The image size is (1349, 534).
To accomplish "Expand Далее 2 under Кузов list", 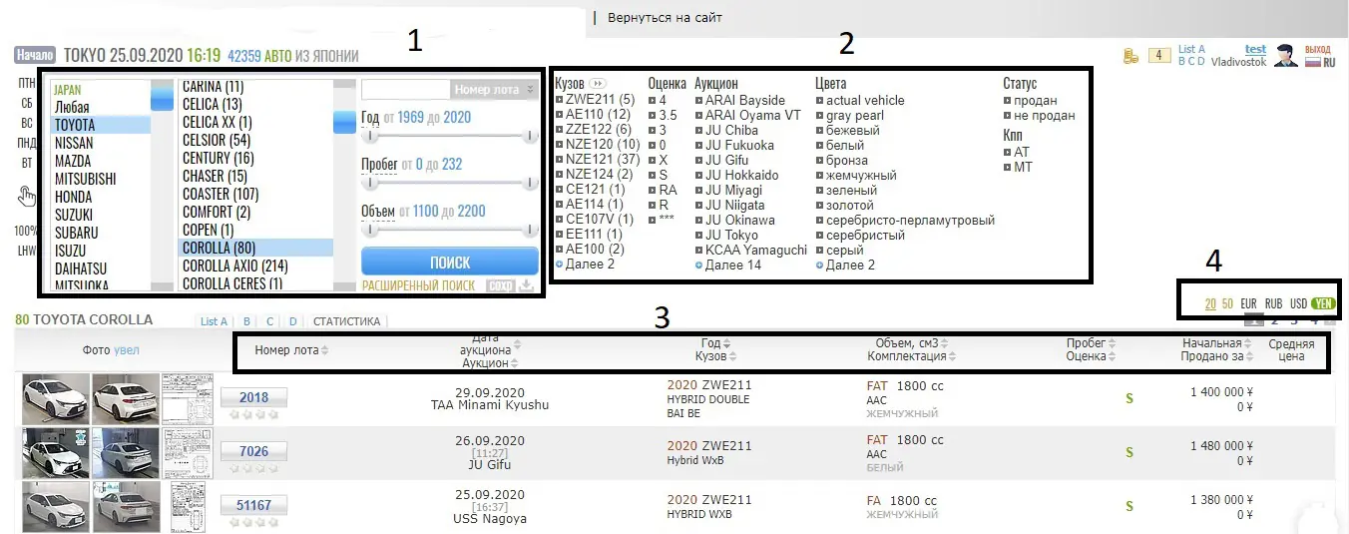I will 585,265.
